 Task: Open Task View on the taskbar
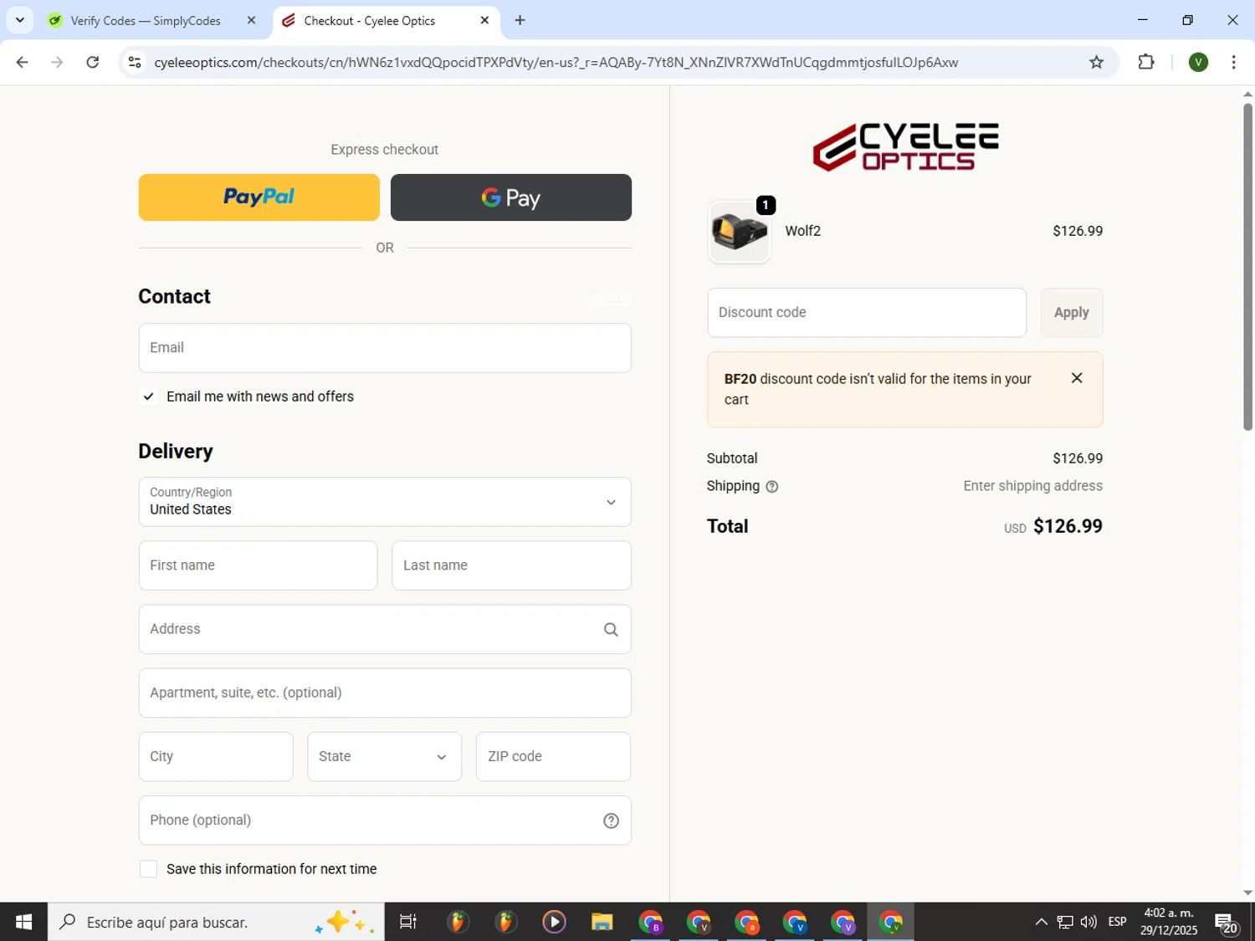tap(408, 922)
